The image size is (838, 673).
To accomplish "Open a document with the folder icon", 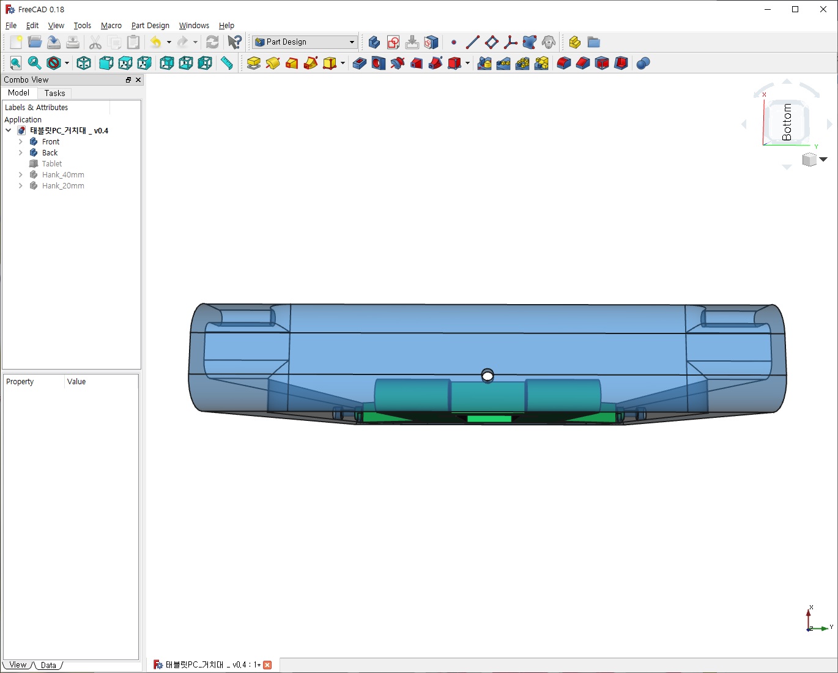I will pos(35,42).
